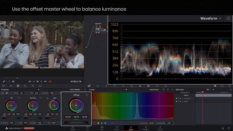Reset the Gamma color wheel
The image size is (233, 131).
point(40,98)
